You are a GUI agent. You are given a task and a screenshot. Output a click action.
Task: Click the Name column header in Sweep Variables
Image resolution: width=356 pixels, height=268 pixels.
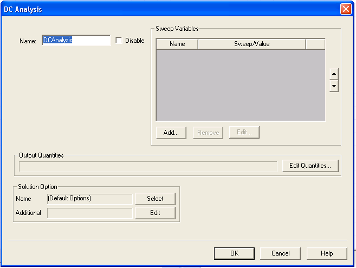pyautogui.click(x=177, y=44)
